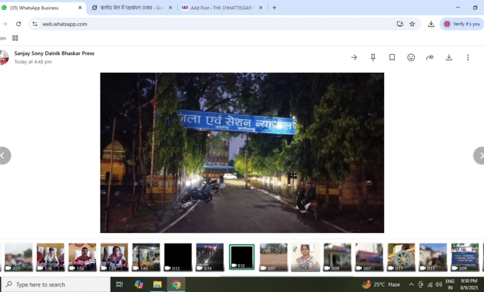Bookmark this page with the star icon
The width and height of the screenshot is (484, 292).
(x=412, y=24)
